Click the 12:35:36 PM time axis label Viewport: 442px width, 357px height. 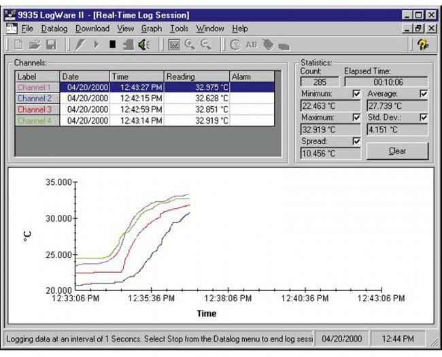coord(152,299)
